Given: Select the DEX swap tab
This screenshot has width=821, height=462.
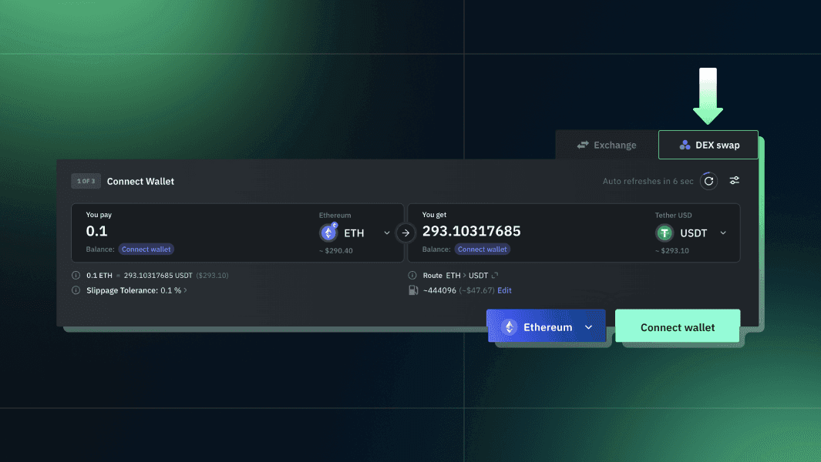Looking at the screenshot, I should (x=708, y=145).
